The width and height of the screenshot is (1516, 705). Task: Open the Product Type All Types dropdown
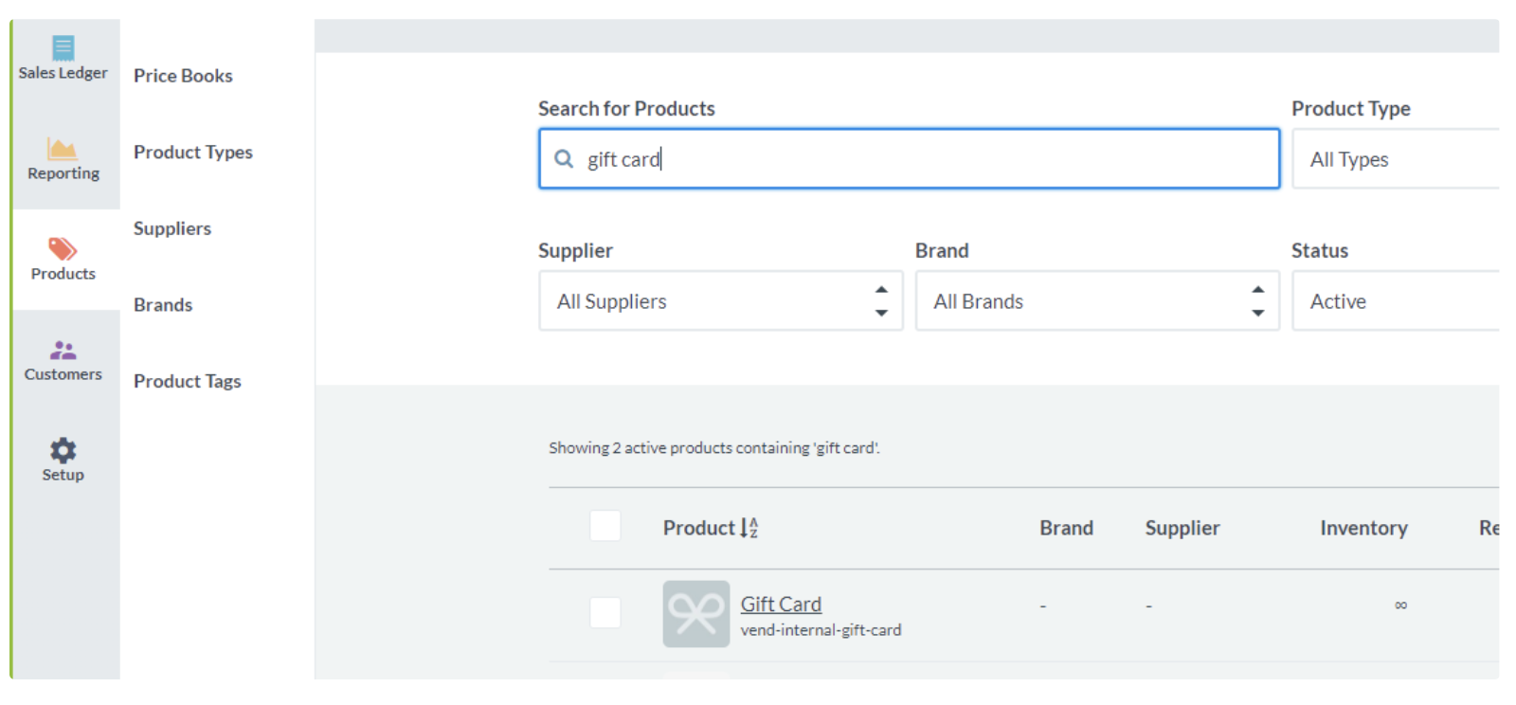1395,159
